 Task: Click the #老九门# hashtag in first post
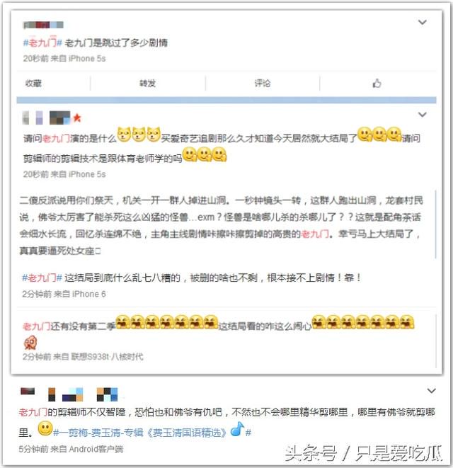pos(42,43)
